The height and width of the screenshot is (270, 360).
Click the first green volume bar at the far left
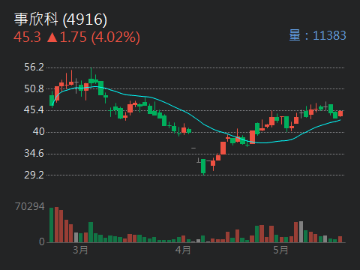tap(52, 225)
